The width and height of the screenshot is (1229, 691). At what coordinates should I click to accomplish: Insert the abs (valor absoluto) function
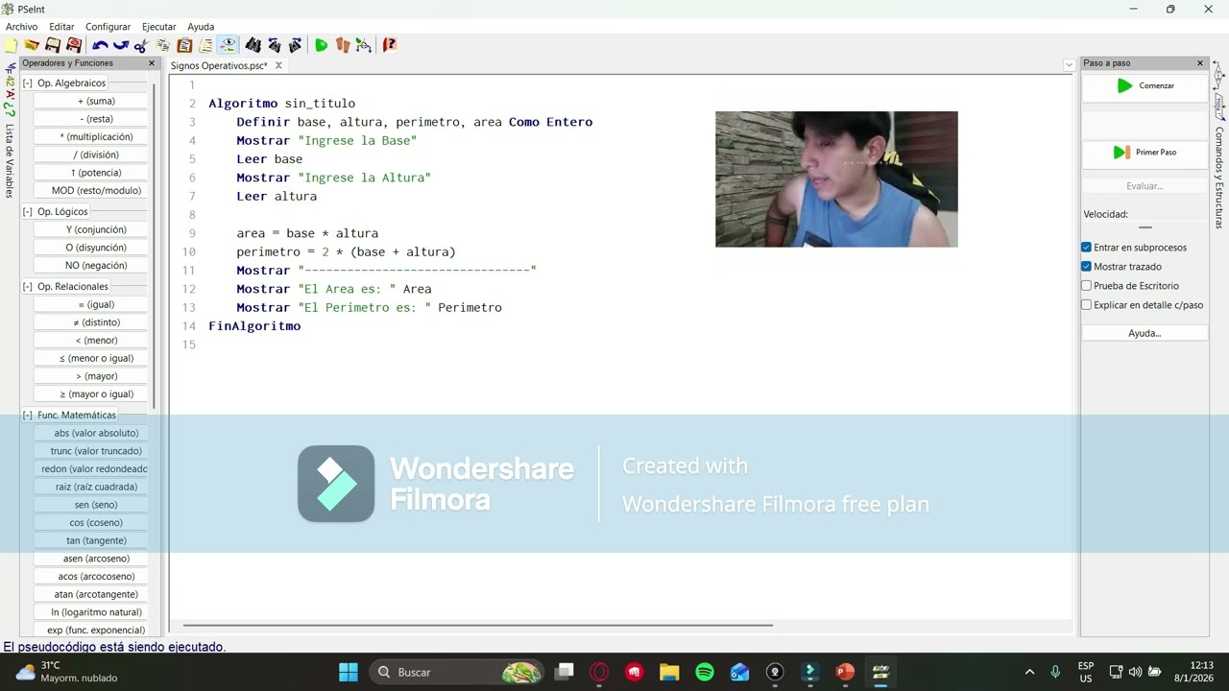(92, 433)
